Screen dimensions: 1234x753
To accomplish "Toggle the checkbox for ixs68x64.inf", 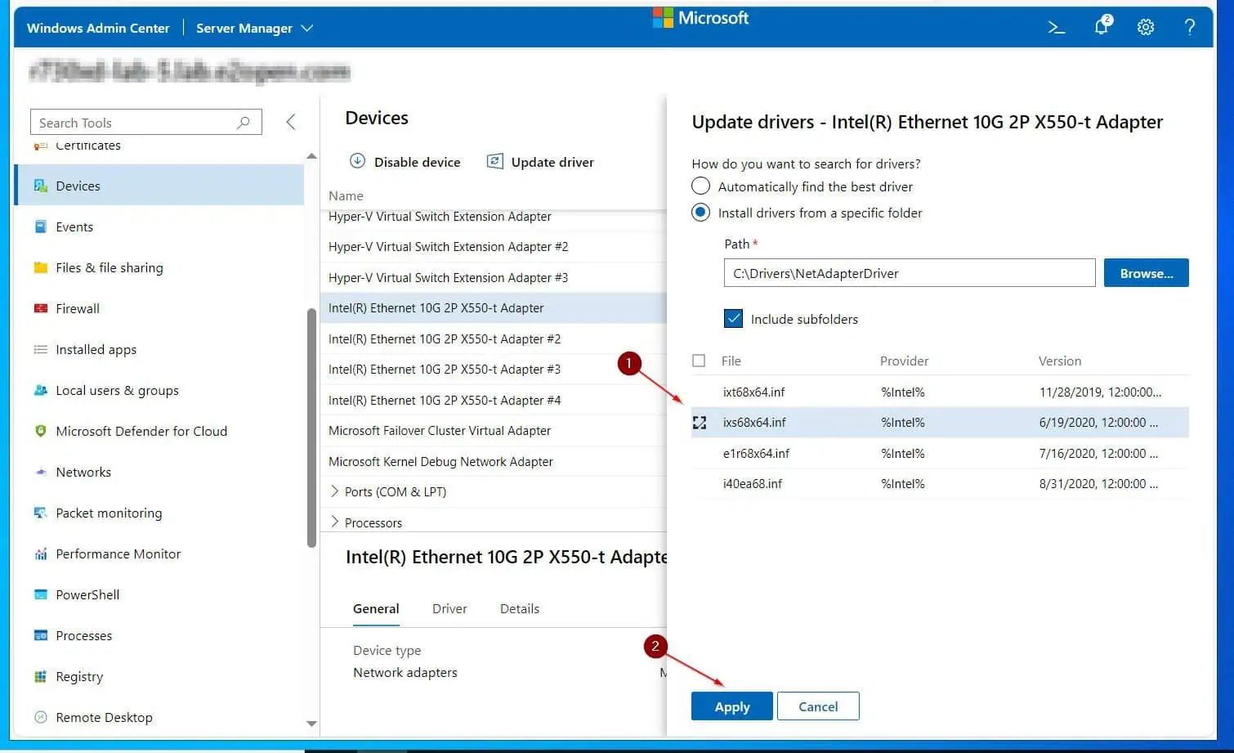I will pos(700,423).
